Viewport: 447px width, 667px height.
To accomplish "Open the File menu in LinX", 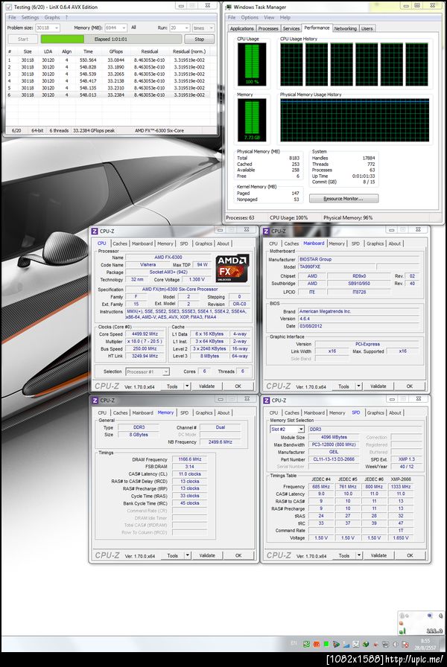I will tap(12, 17).
